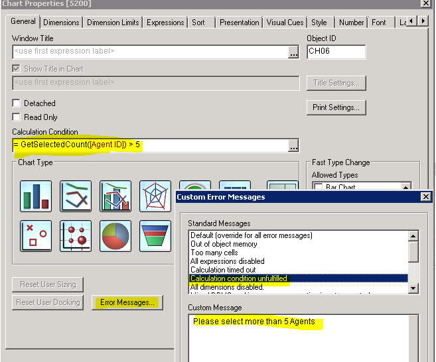Image resolution: width=436 pixels, height=362 pixels.
Task: Select the Pie Chart type icon
Action: [x=115, y=236]
